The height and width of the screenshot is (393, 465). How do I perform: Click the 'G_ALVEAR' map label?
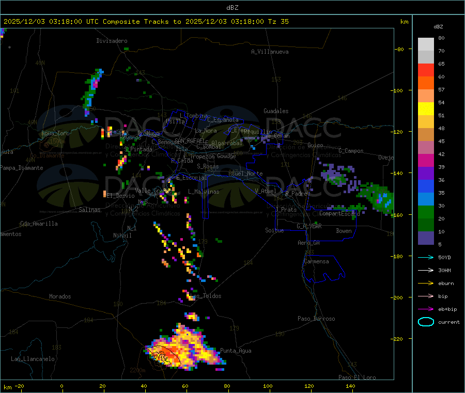[x=309, y=226]
